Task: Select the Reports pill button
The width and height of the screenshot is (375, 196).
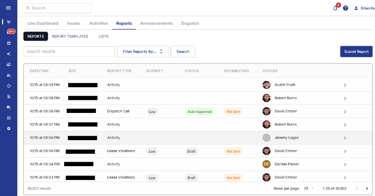Action: (x=36, y=36)
